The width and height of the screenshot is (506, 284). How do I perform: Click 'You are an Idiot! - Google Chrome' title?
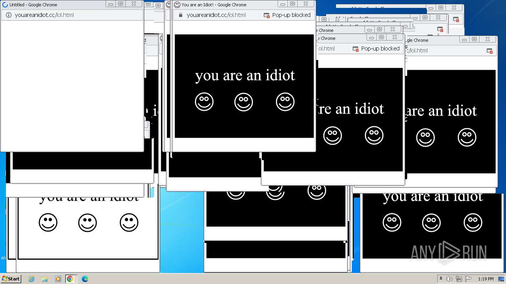click(x=214, y=5)
